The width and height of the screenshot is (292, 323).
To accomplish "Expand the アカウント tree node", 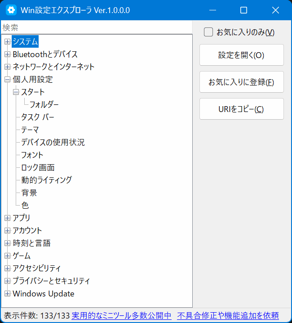I will (x=7, y=230).
